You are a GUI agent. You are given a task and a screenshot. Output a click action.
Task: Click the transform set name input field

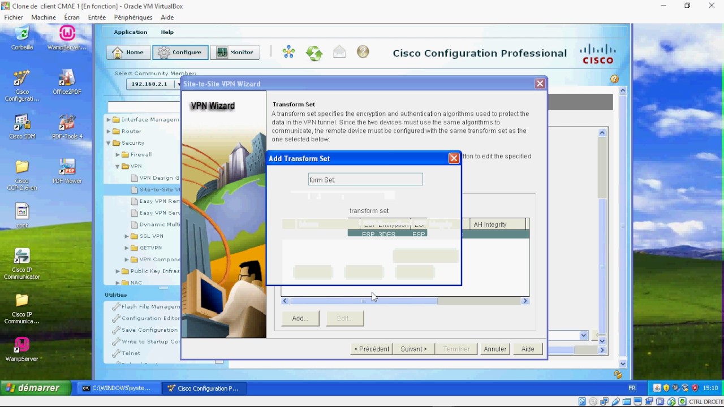[x=365, y=180]
